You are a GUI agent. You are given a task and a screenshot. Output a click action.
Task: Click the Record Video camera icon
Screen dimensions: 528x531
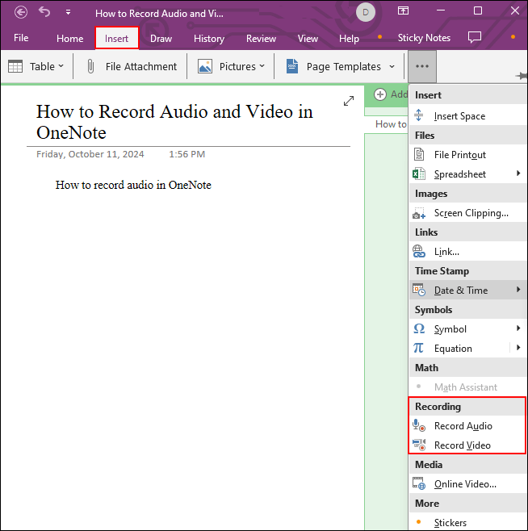click(x=419, y=445)
